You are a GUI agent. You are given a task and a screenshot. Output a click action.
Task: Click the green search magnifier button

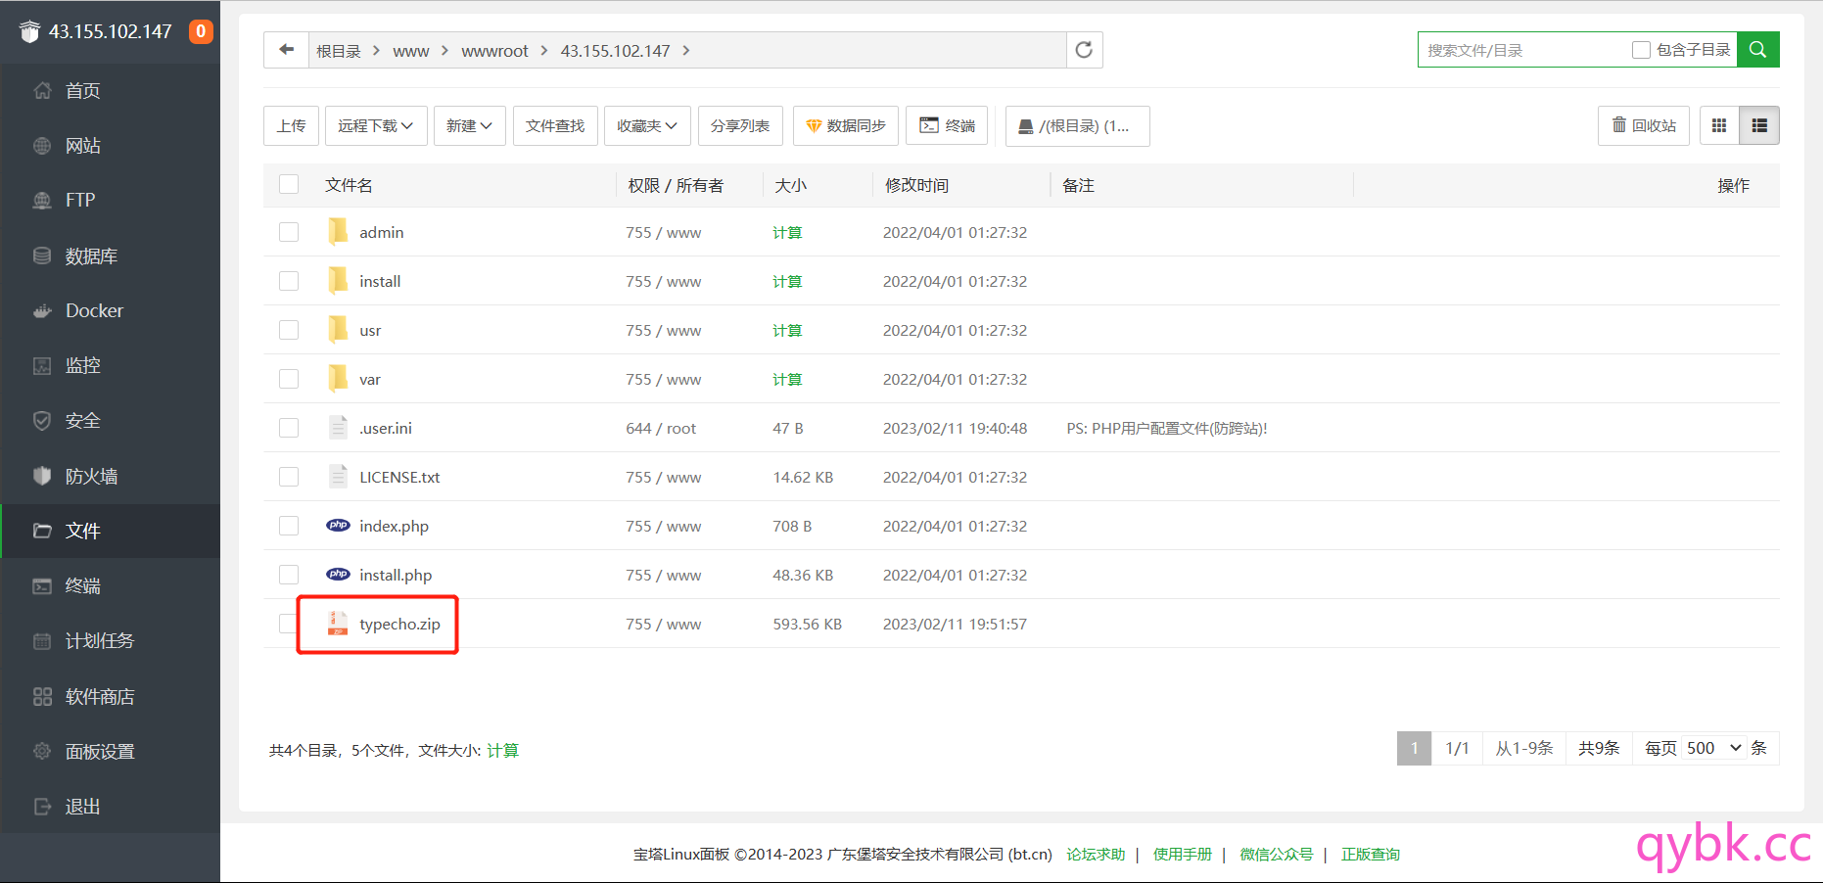tap(1757, 50)
